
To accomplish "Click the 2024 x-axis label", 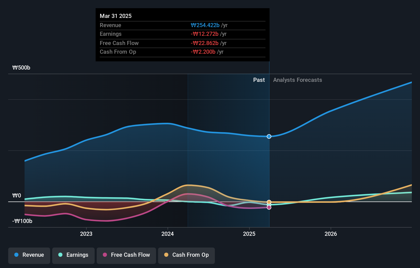I will coord(168,234).
